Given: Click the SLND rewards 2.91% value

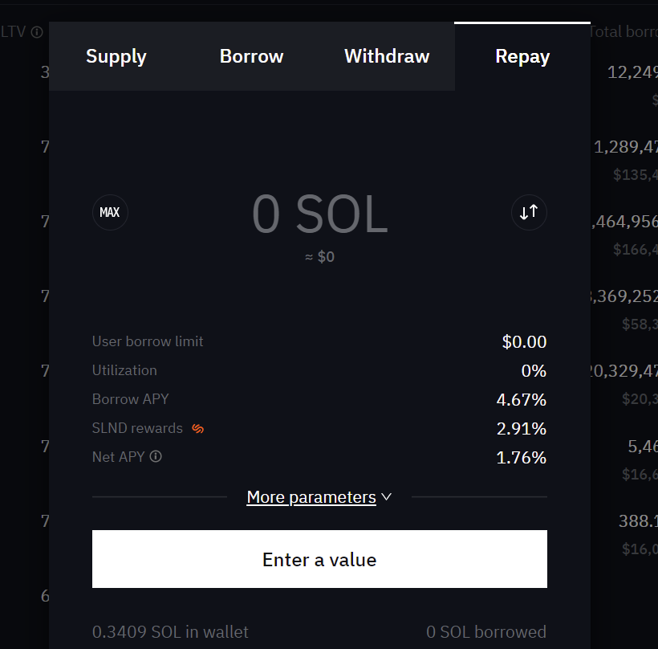Looking at the screenshot, I should [x=522, y=428].
